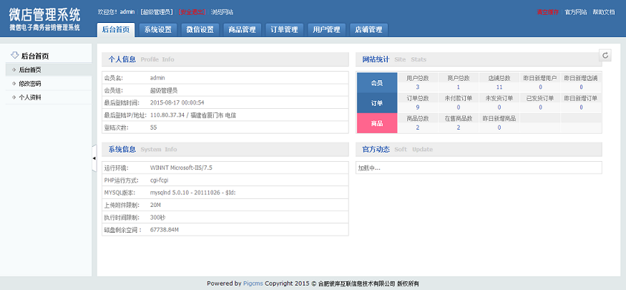Click the refresh icon at top right
This screenshot has height=290, width=626.
(x=605, y=55)
